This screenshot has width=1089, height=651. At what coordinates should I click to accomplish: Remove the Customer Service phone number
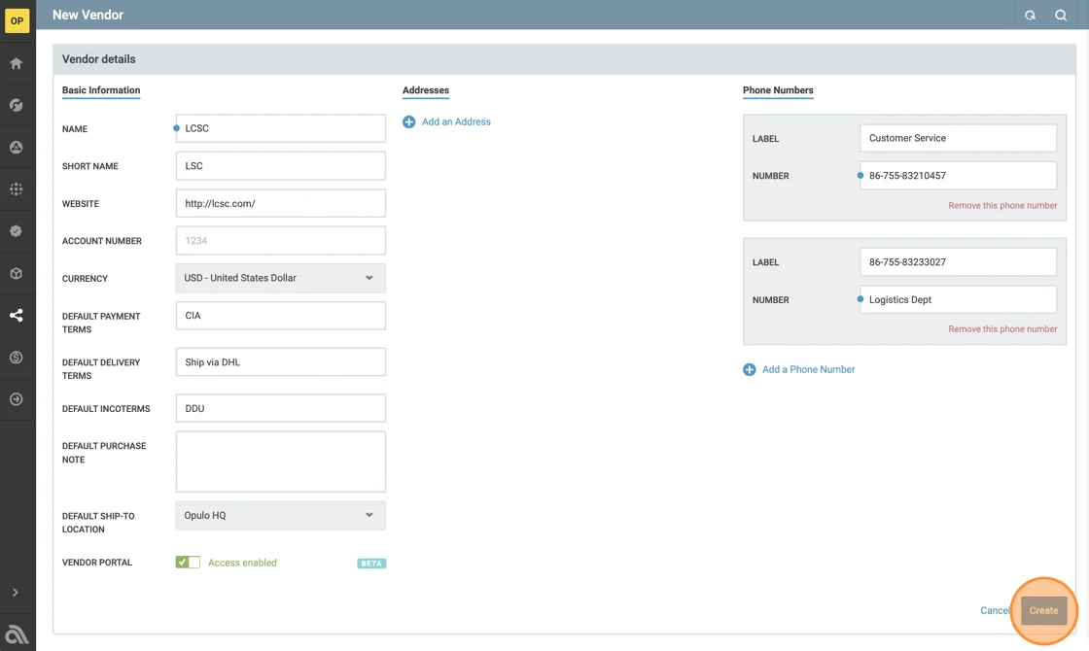pos(1002,205)
